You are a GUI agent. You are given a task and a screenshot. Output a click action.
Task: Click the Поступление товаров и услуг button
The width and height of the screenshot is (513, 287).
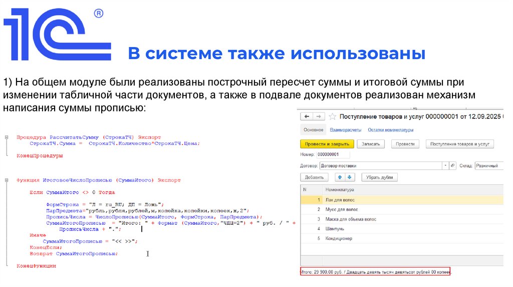tap(460, 144)
